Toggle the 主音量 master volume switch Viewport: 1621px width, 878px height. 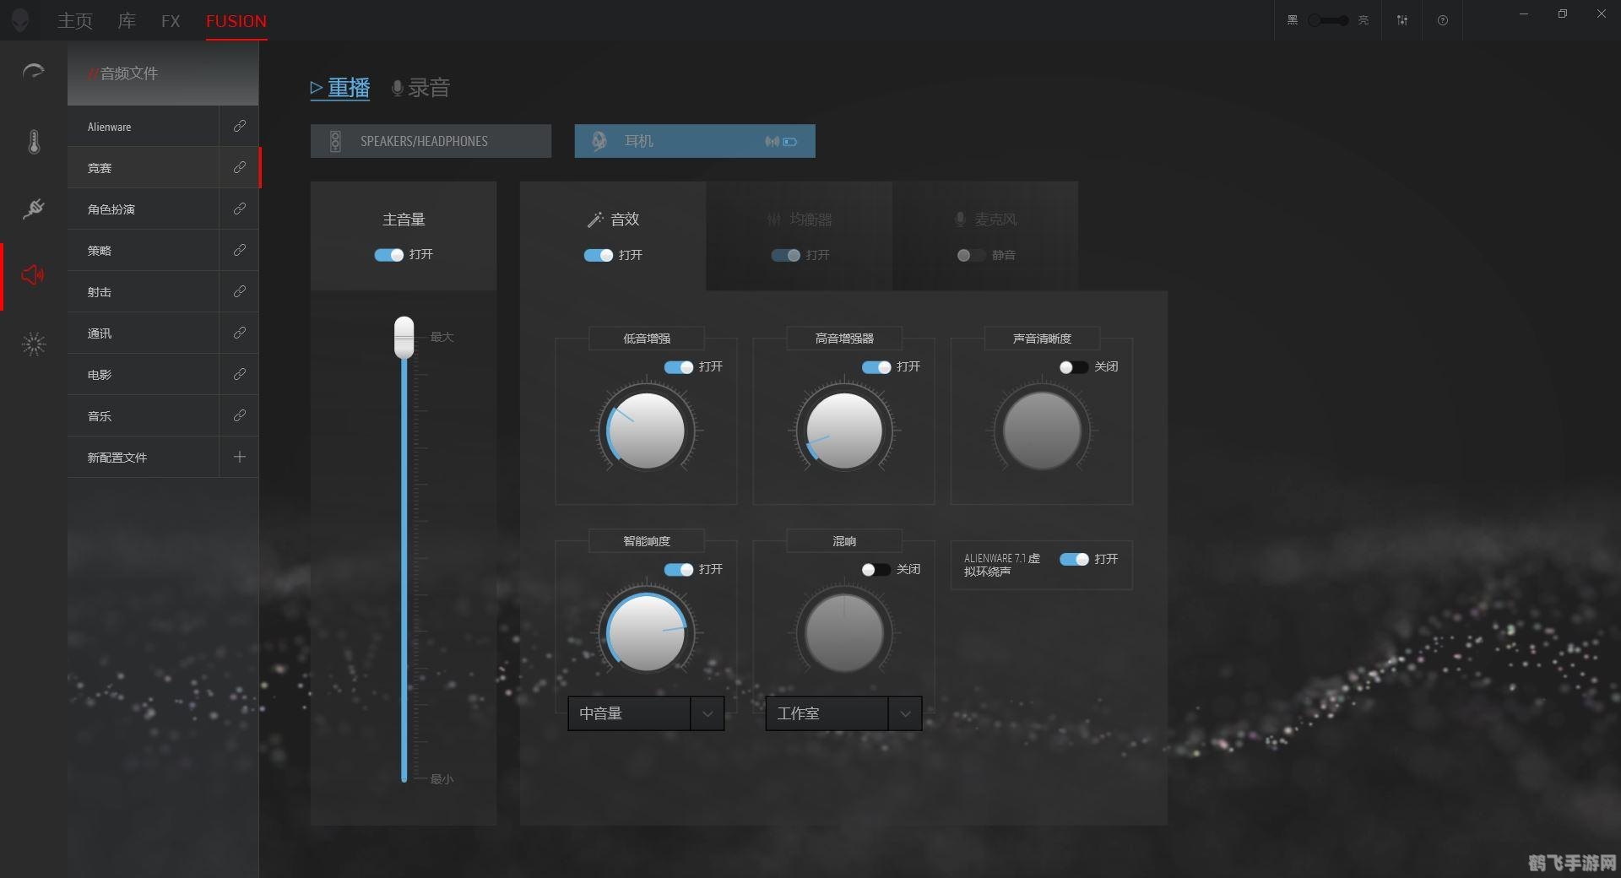[x=389, y=255]
